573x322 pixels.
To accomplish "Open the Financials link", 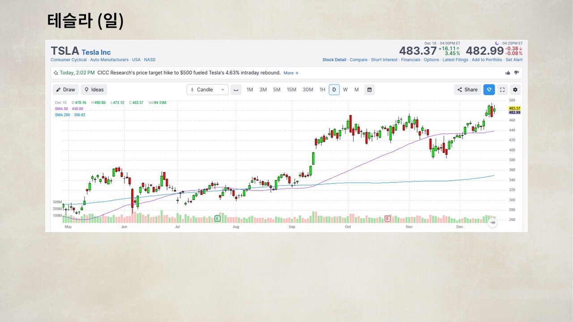I will coord(411,60).
